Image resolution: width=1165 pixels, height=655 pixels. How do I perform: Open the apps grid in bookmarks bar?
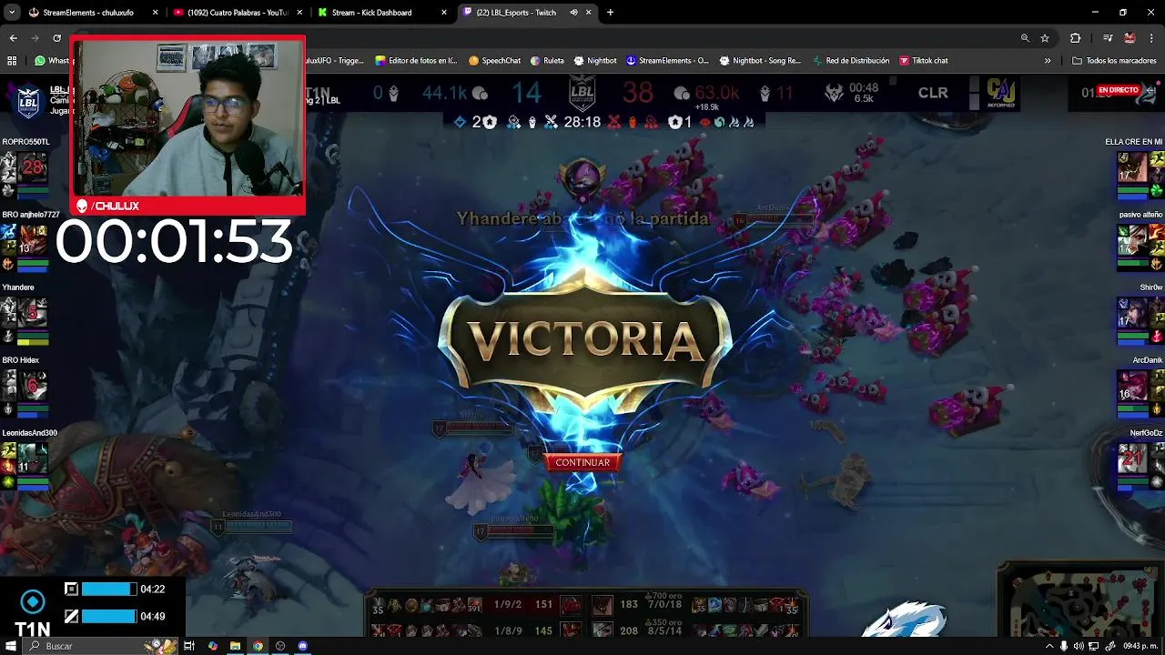pyautogui.click(x=12, y=61)
